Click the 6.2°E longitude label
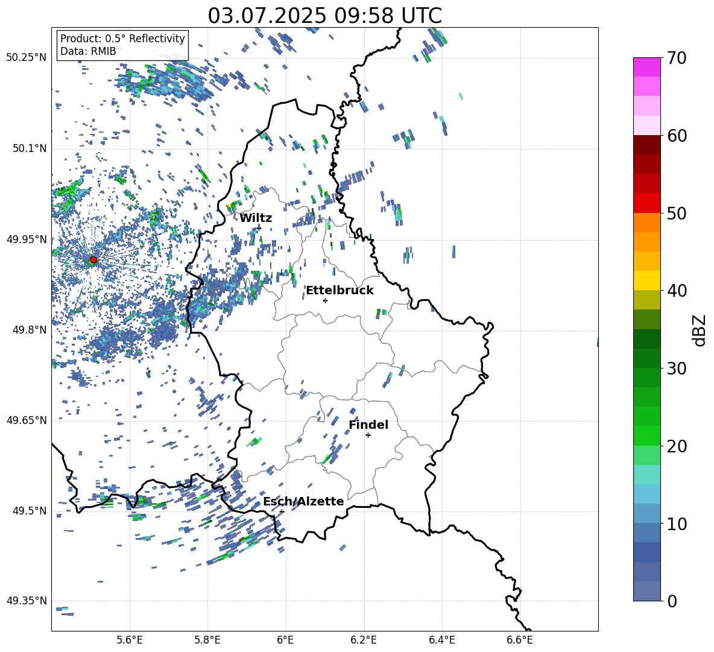The height and width of the screenshot is (652, 714). click(x=364, y=640)
